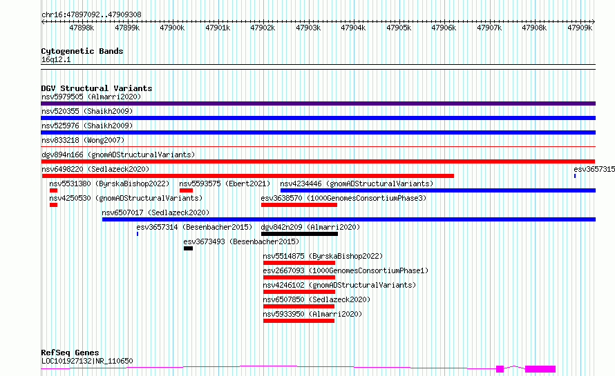This screenshot has width=615, height=376.
Task: Click the blue nsv6507017 variant bar
Action: click(x=349, y=219)
